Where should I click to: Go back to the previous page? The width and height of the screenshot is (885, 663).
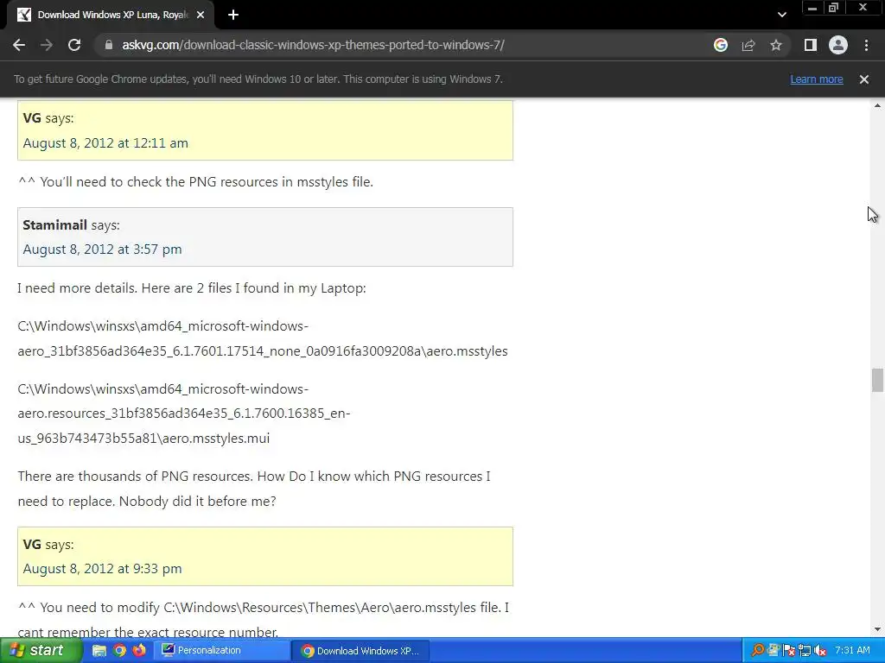point(19,45)
